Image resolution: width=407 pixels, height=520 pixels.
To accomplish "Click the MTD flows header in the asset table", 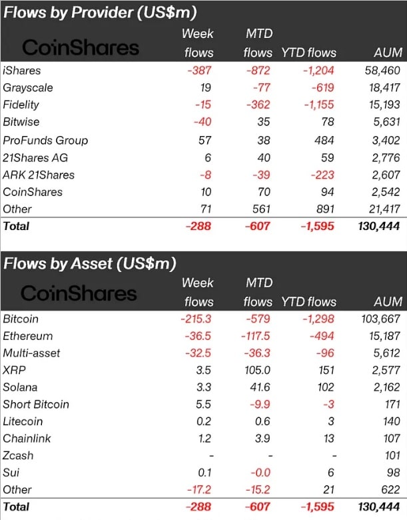I will pos(258,293).
